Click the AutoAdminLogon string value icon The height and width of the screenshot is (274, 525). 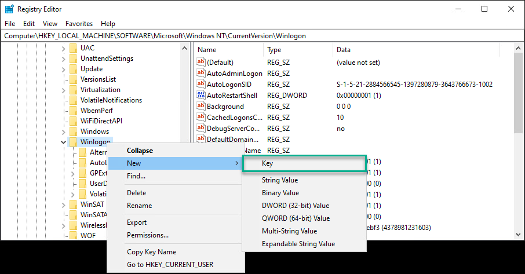pyautogui.click(x=201, y=74)
